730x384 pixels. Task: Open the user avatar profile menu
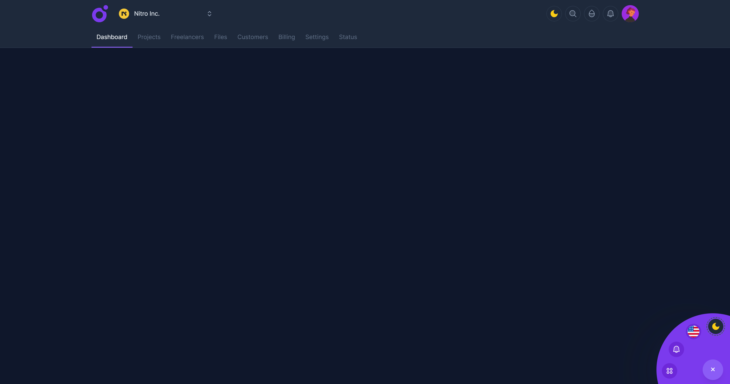pos(630,14)
